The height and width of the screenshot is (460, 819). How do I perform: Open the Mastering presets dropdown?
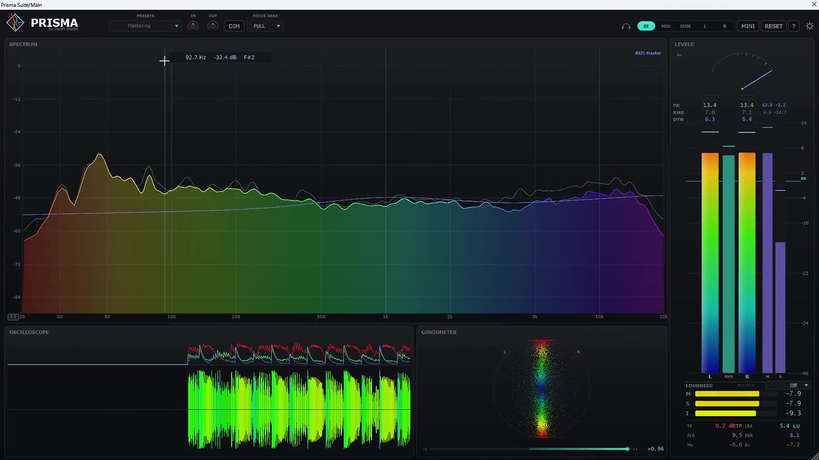tap(146, 26)
